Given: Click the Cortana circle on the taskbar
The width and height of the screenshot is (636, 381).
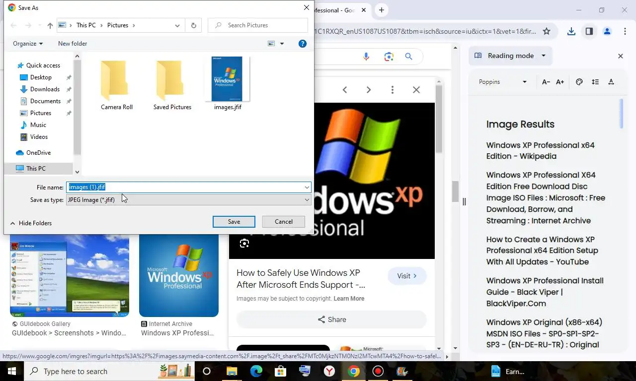Looking at the screenshot, I should (207, 371).
